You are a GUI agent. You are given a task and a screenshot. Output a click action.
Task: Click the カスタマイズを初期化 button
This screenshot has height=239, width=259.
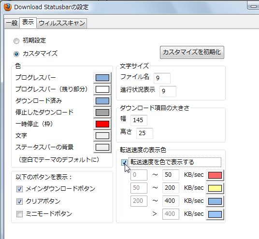192,52
